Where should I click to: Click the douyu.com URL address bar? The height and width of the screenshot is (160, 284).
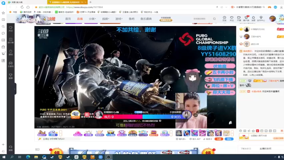[84, 7]
